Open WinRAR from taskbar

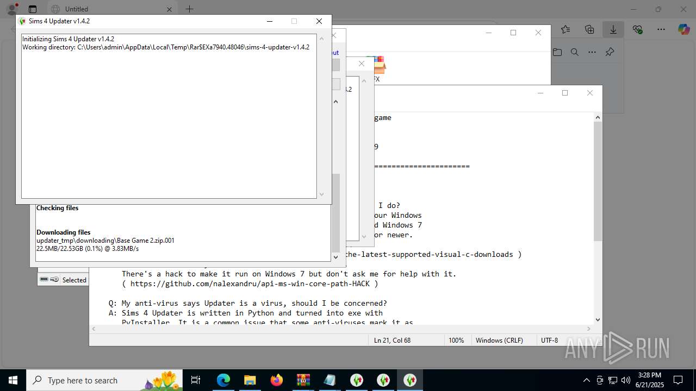pyautogui.click(x=303, y=380)
